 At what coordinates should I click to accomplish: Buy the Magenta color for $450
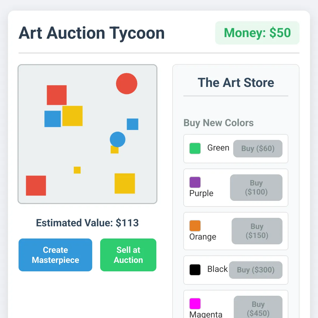coord(258,307)
